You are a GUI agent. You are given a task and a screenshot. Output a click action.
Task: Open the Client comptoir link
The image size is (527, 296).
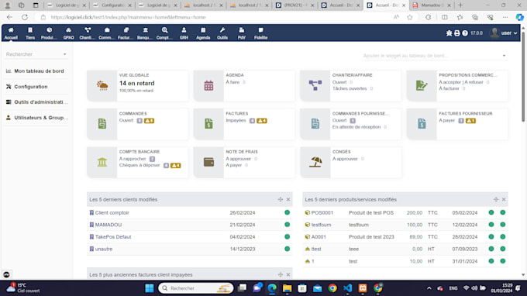point(112,212)
